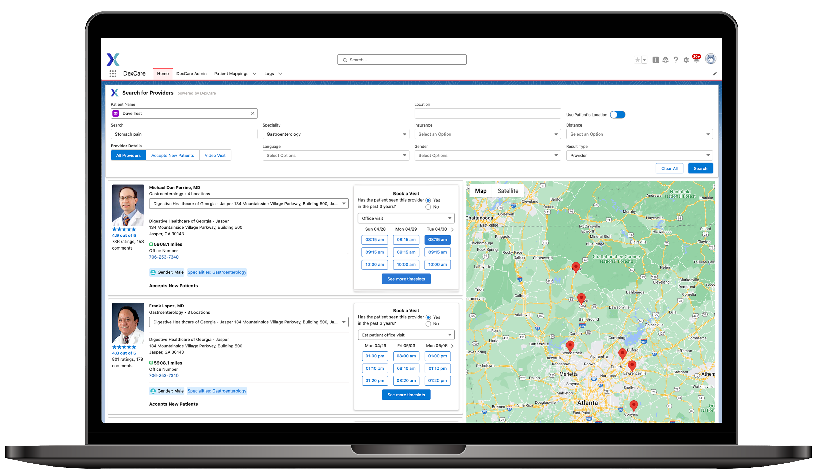Select Yes for patient seen this provider

coord(428,200)
